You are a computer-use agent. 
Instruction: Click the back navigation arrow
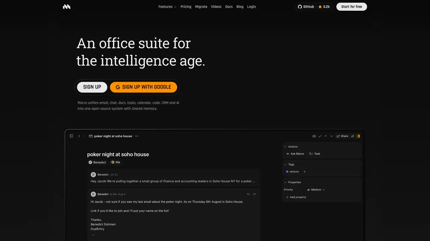click(79, 136)
